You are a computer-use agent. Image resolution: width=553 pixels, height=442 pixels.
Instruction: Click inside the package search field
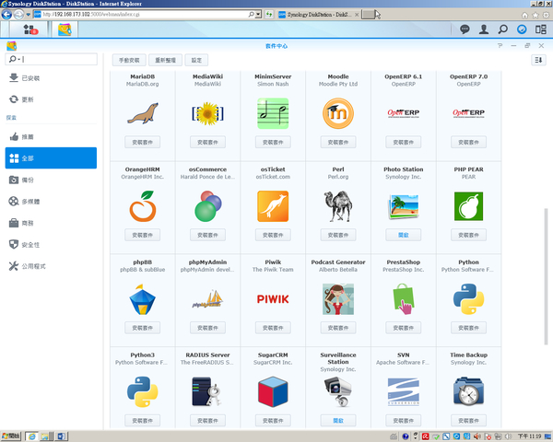(55, 60)
